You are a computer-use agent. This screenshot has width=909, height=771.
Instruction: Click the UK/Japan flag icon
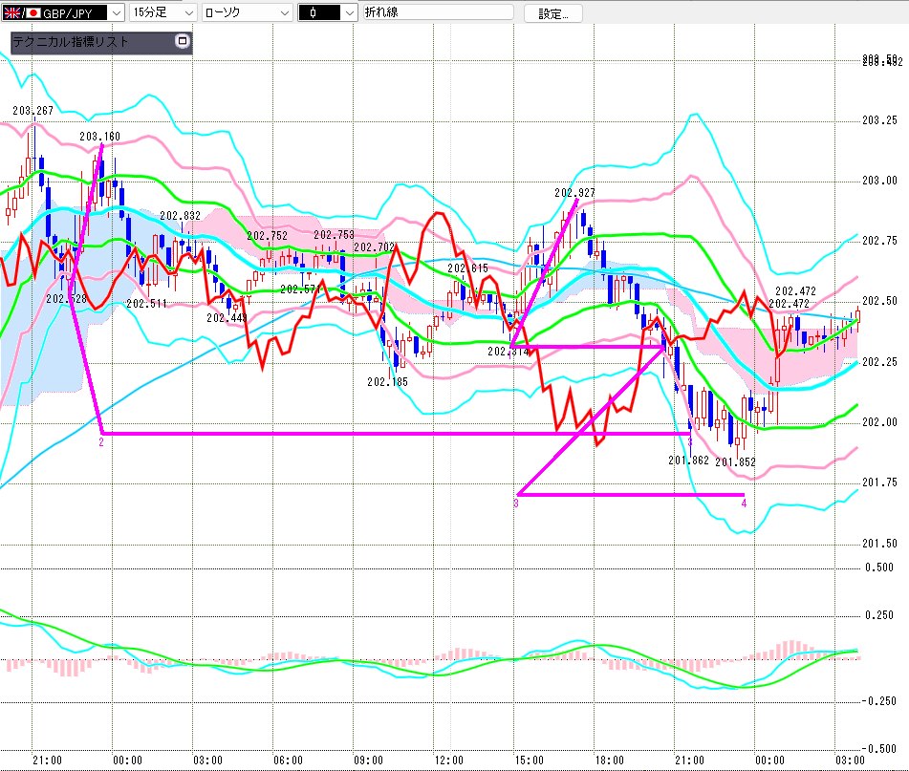pos(16,12)
